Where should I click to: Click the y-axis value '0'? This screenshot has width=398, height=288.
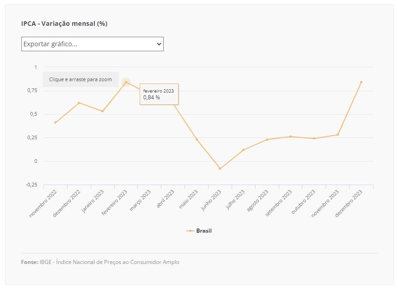point(36,161)
